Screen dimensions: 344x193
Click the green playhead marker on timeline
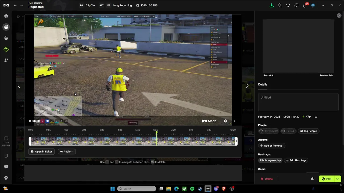[156, 132]
